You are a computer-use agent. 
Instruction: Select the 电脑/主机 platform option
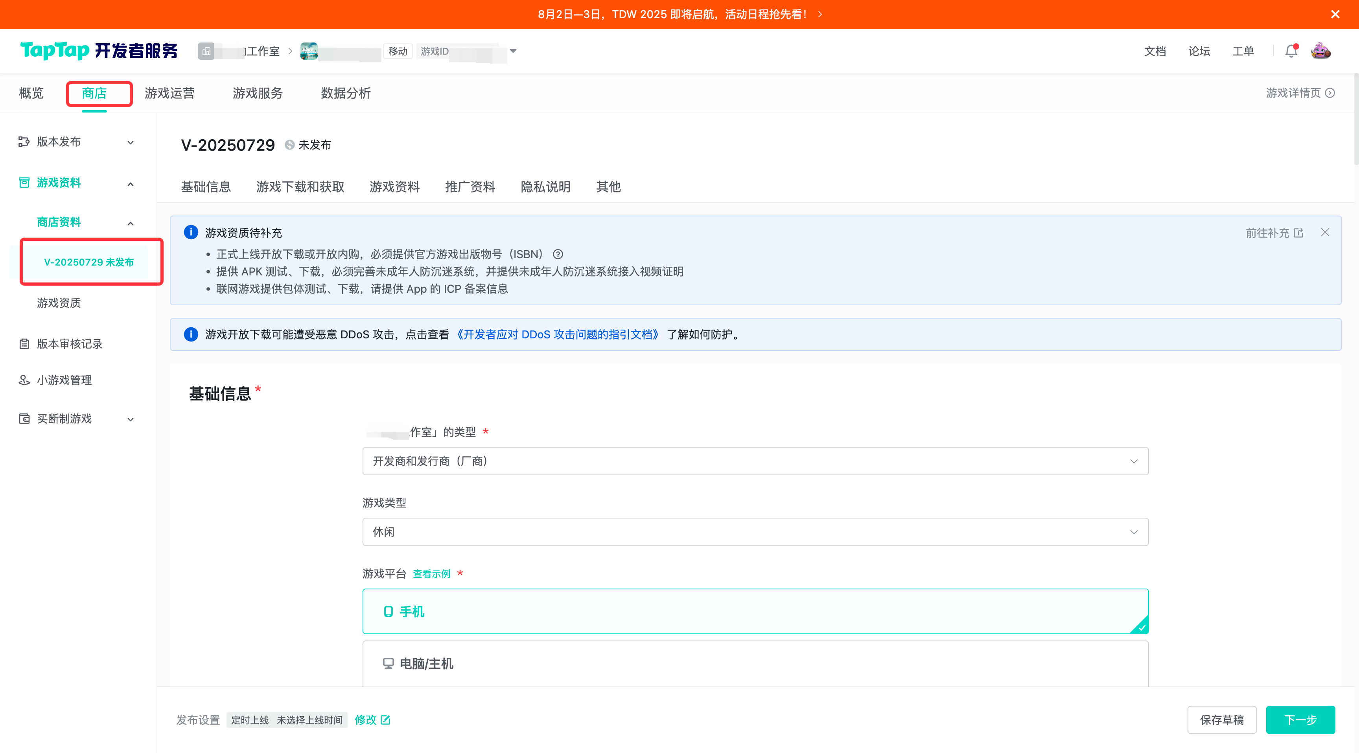pyautogui.click(x=755, y=663)
